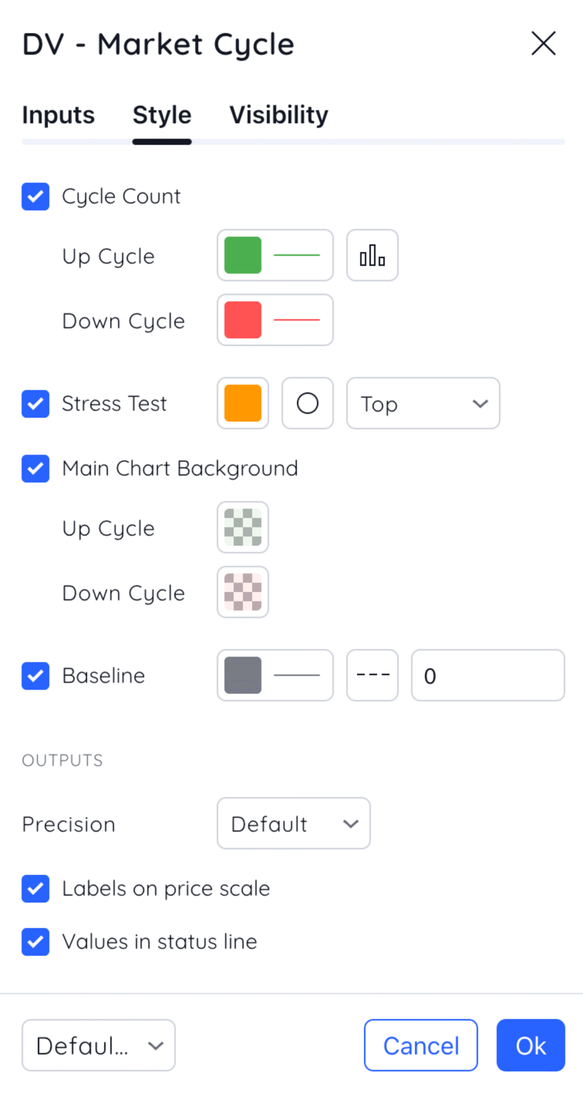This screenshot has width=583, height=1093.
Task: Open the orange Stress Test color swatch
Action: point(242,403)
